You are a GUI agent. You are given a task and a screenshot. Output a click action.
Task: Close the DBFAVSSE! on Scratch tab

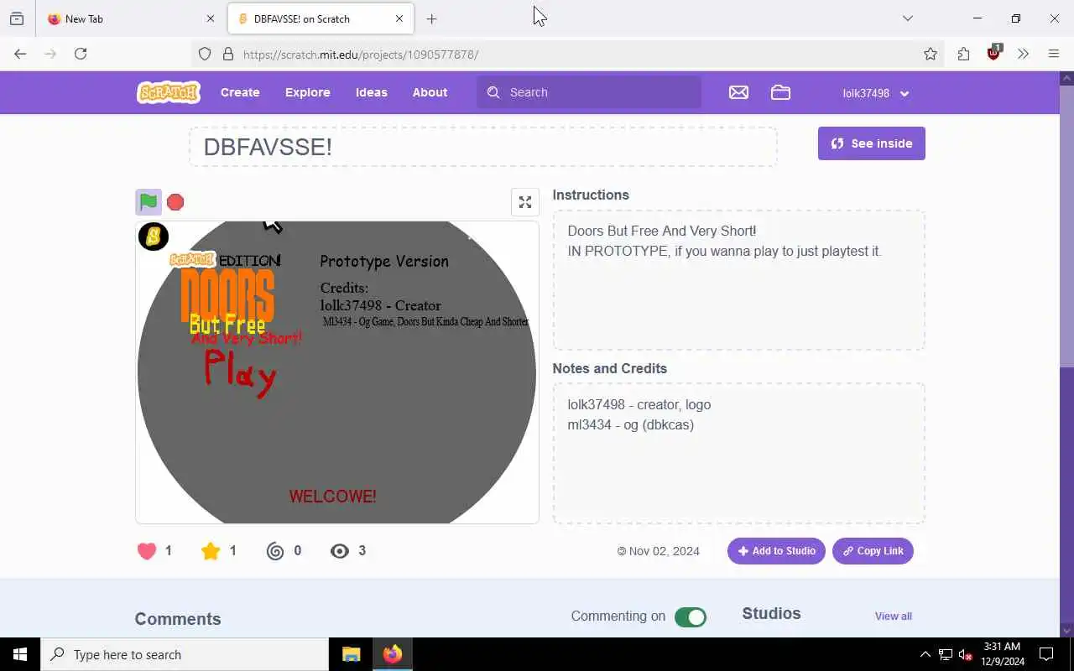[399, 18]
